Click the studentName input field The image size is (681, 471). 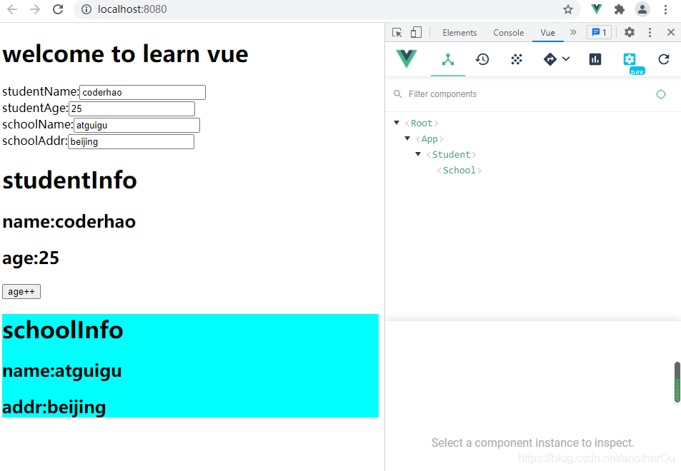142,92
